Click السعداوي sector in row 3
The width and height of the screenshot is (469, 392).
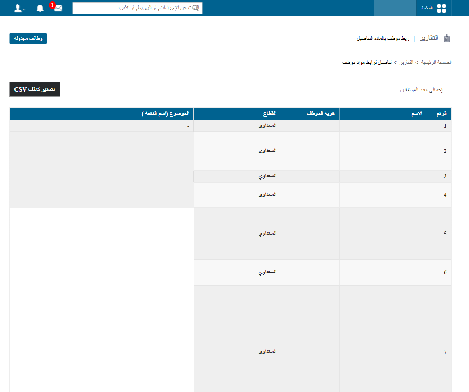coord(267,176)
